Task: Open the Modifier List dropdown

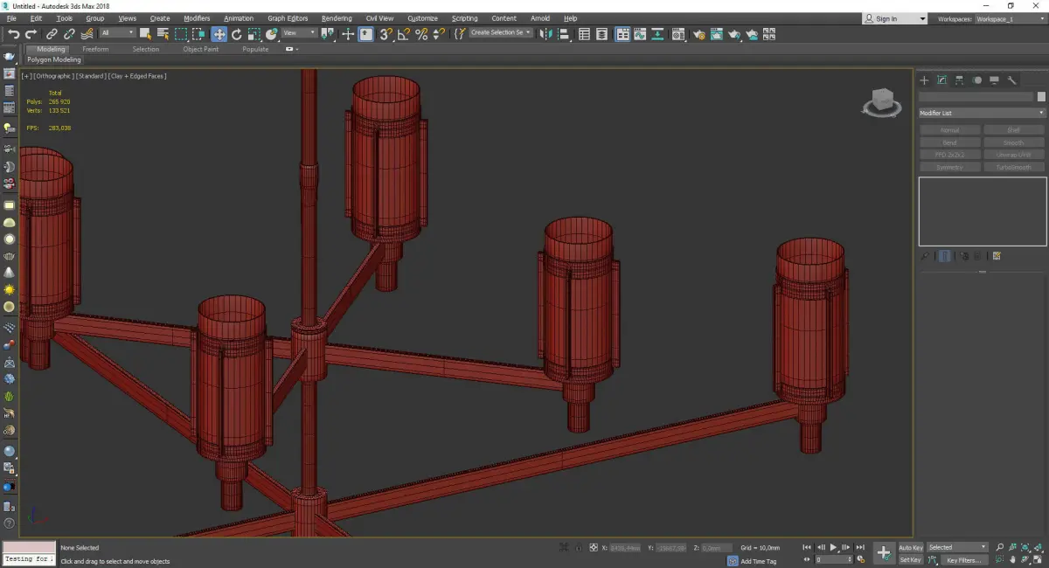Action: (x=982, y=113)
